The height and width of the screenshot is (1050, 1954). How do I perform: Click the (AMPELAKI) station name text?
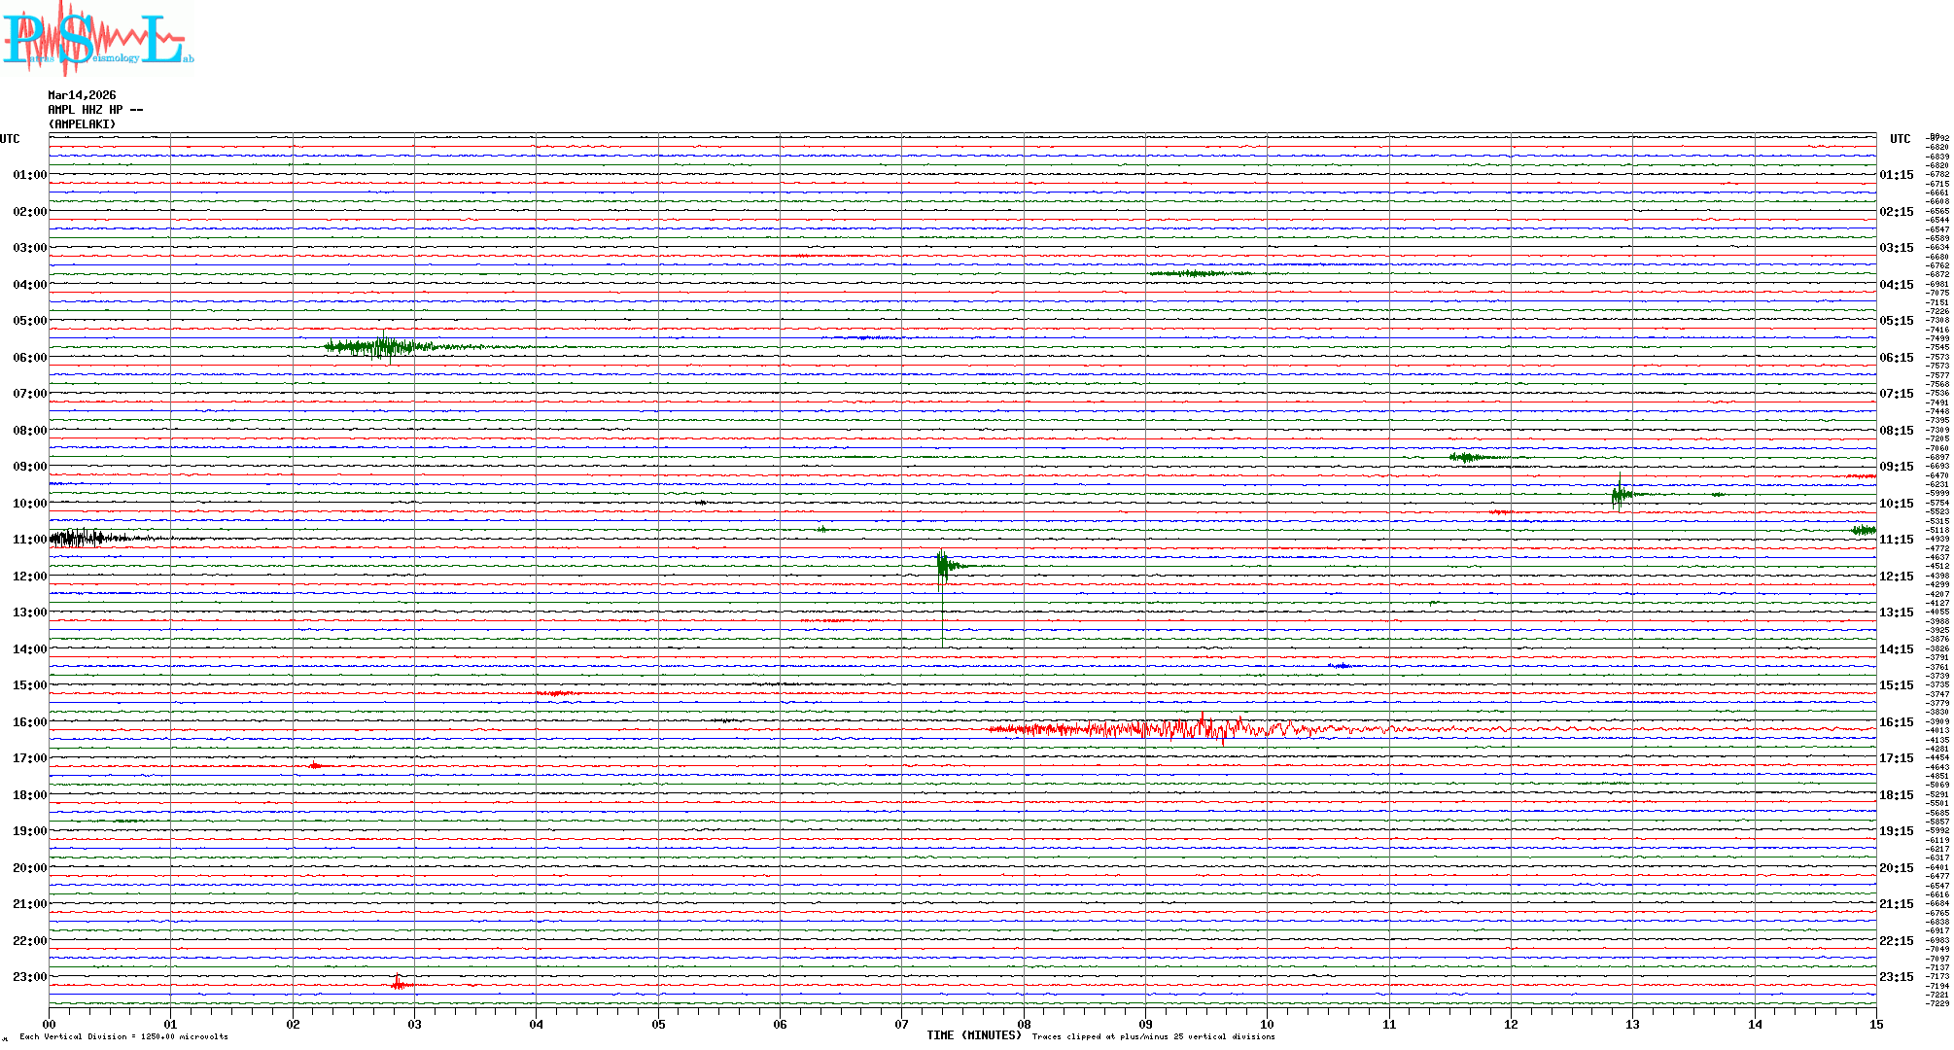coord(82,124)
